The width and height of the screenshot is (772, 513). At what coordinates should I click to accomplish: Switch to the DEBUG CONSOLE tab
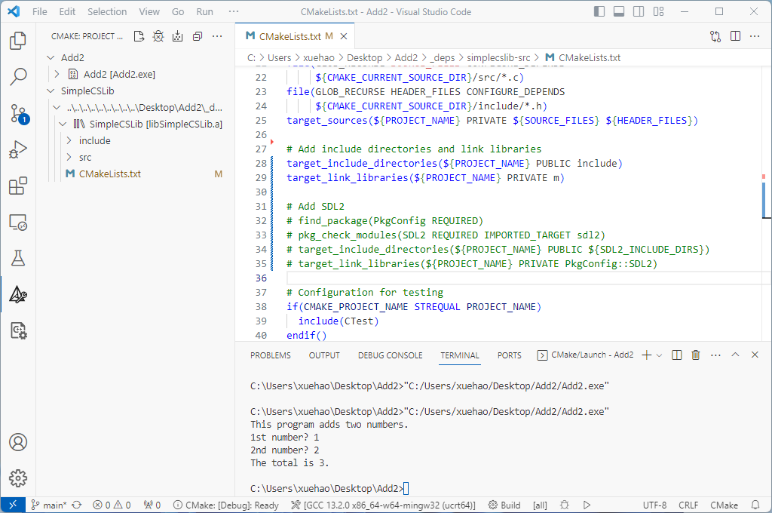point(390,355)
